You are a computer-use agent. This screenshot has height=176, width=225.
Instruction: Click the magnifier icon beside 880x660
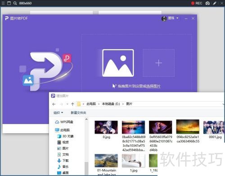(x=15, y=3)
